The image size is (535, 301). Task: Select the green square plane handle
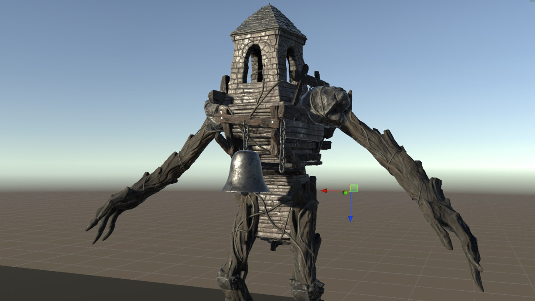(354, 187)
